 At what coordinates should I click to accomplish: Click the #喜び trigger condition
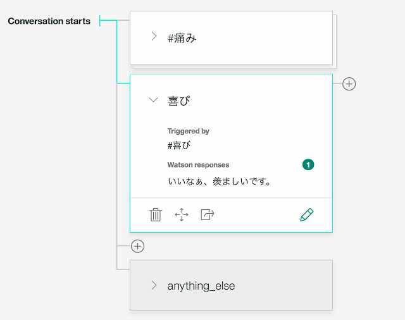point(179,145)
